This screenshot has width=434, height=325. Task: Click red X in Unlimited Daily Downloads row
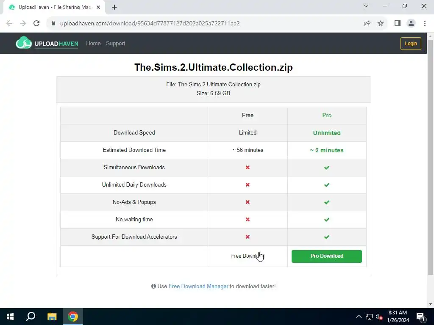pyautogui.click(x=248, y=185)
